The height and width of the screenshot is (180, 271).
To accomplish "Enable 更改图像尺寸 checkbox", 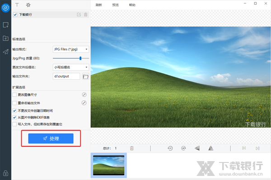I will coord(14,95).
